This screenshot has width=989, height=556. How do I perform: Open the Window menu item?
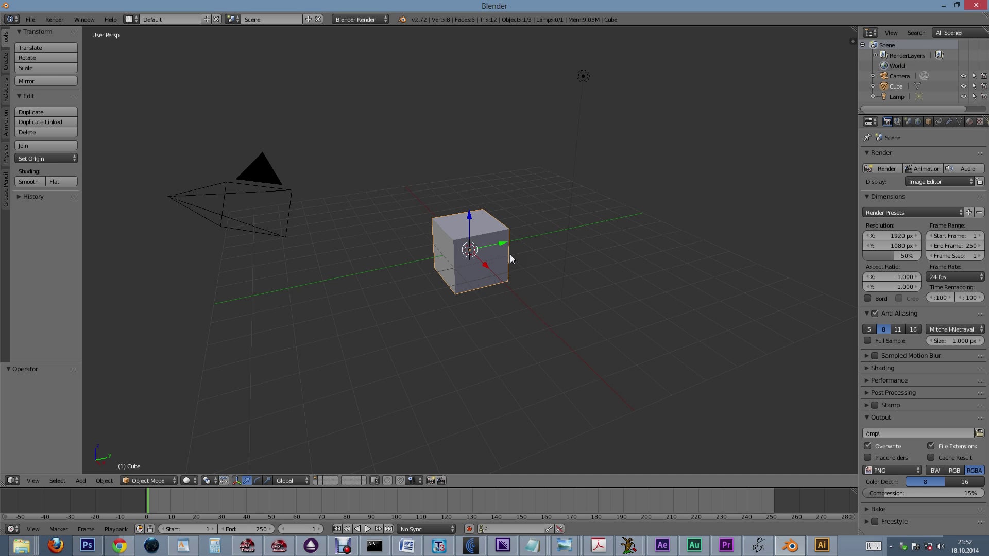click(x=83, y=19)
